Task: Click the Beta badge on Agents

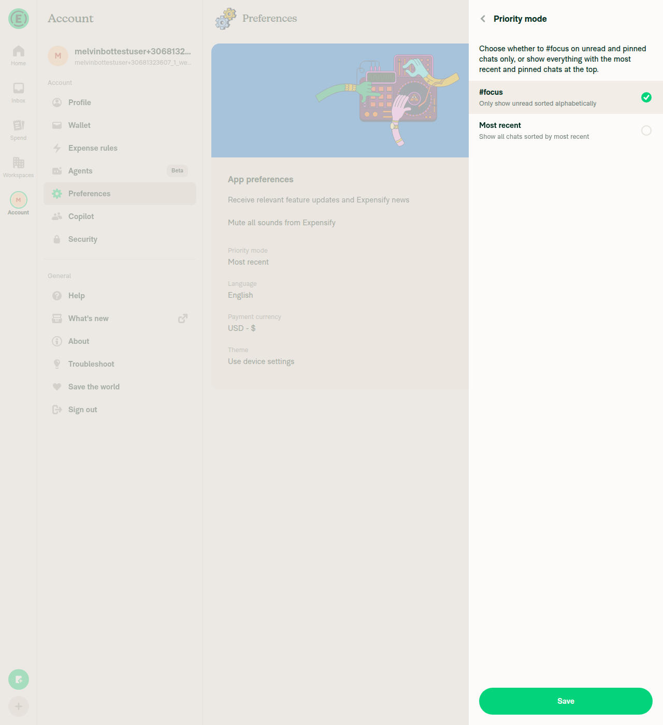Action: [x=177, y=171]
